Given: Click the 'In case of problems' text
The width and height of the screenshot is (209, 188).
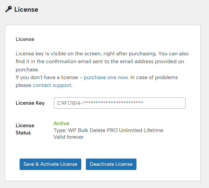Looking at the screenshot, I should click(x=154, y=77).
